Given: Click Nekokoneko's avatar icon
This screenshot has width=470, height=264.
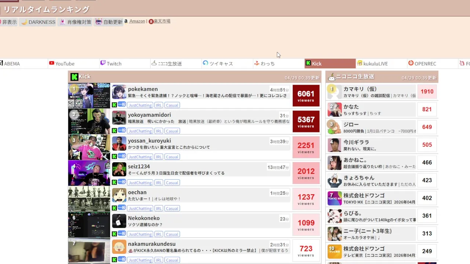Looking at the screenshot, I should tap(119, 221).
